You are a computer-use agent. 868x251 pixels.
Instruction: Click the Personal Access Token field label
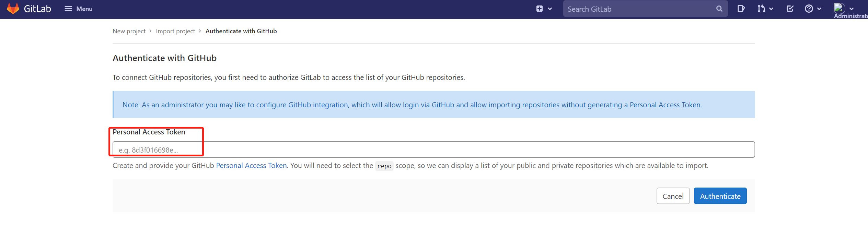(149, 132)
